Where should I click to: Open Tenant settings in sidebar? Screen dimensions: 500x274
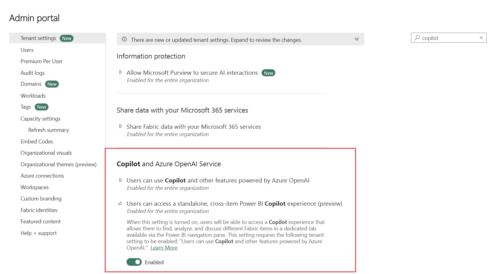(x=57, y=38)
